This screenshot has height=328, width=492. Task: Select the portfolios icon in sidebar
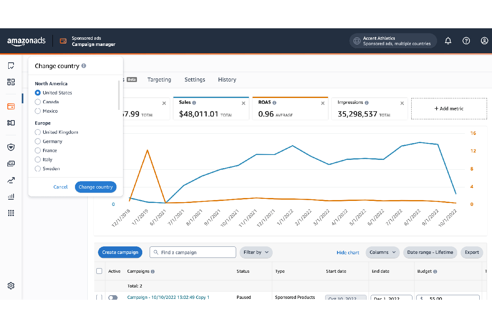point(11,123)
